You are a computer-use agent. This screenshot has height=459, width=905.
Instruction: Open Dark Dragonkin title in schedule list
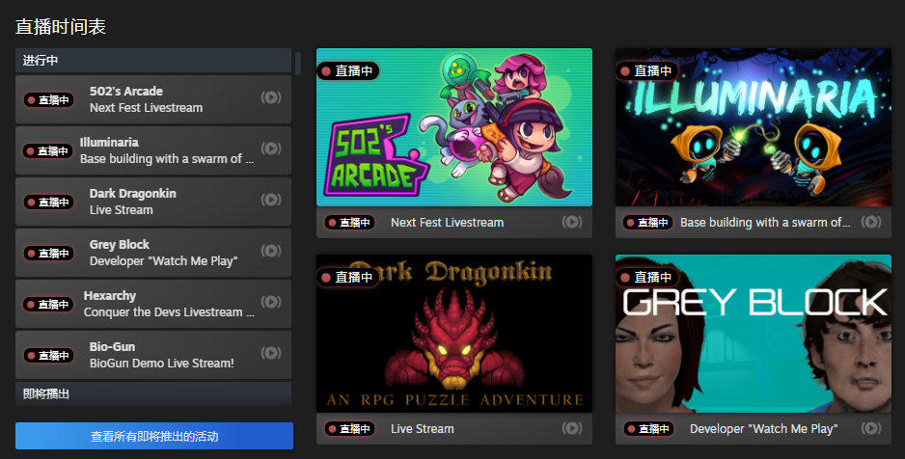[133, 193]
